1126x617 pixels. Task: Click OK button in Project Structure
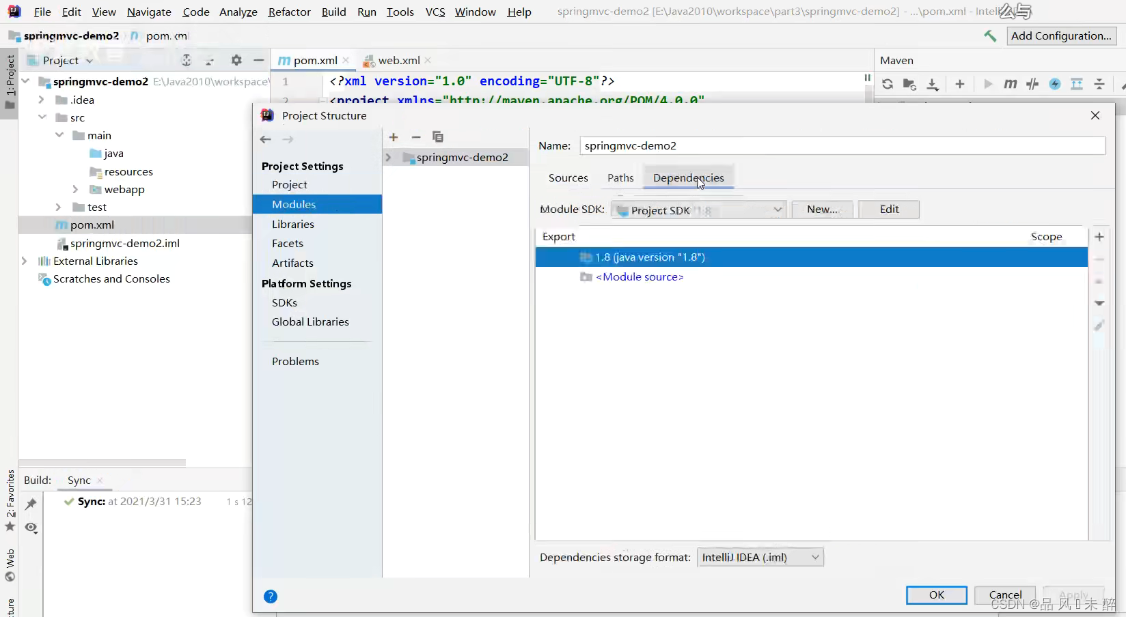[937, 595]
